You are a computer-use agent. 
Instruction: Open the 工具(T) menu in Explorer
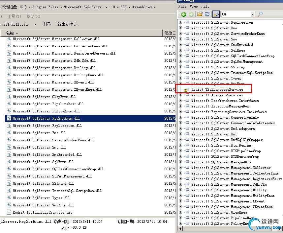pos(14,16)
